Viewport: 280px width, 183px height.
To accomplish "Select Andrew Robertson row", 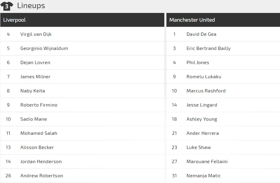I will click(x=82, y=176).
